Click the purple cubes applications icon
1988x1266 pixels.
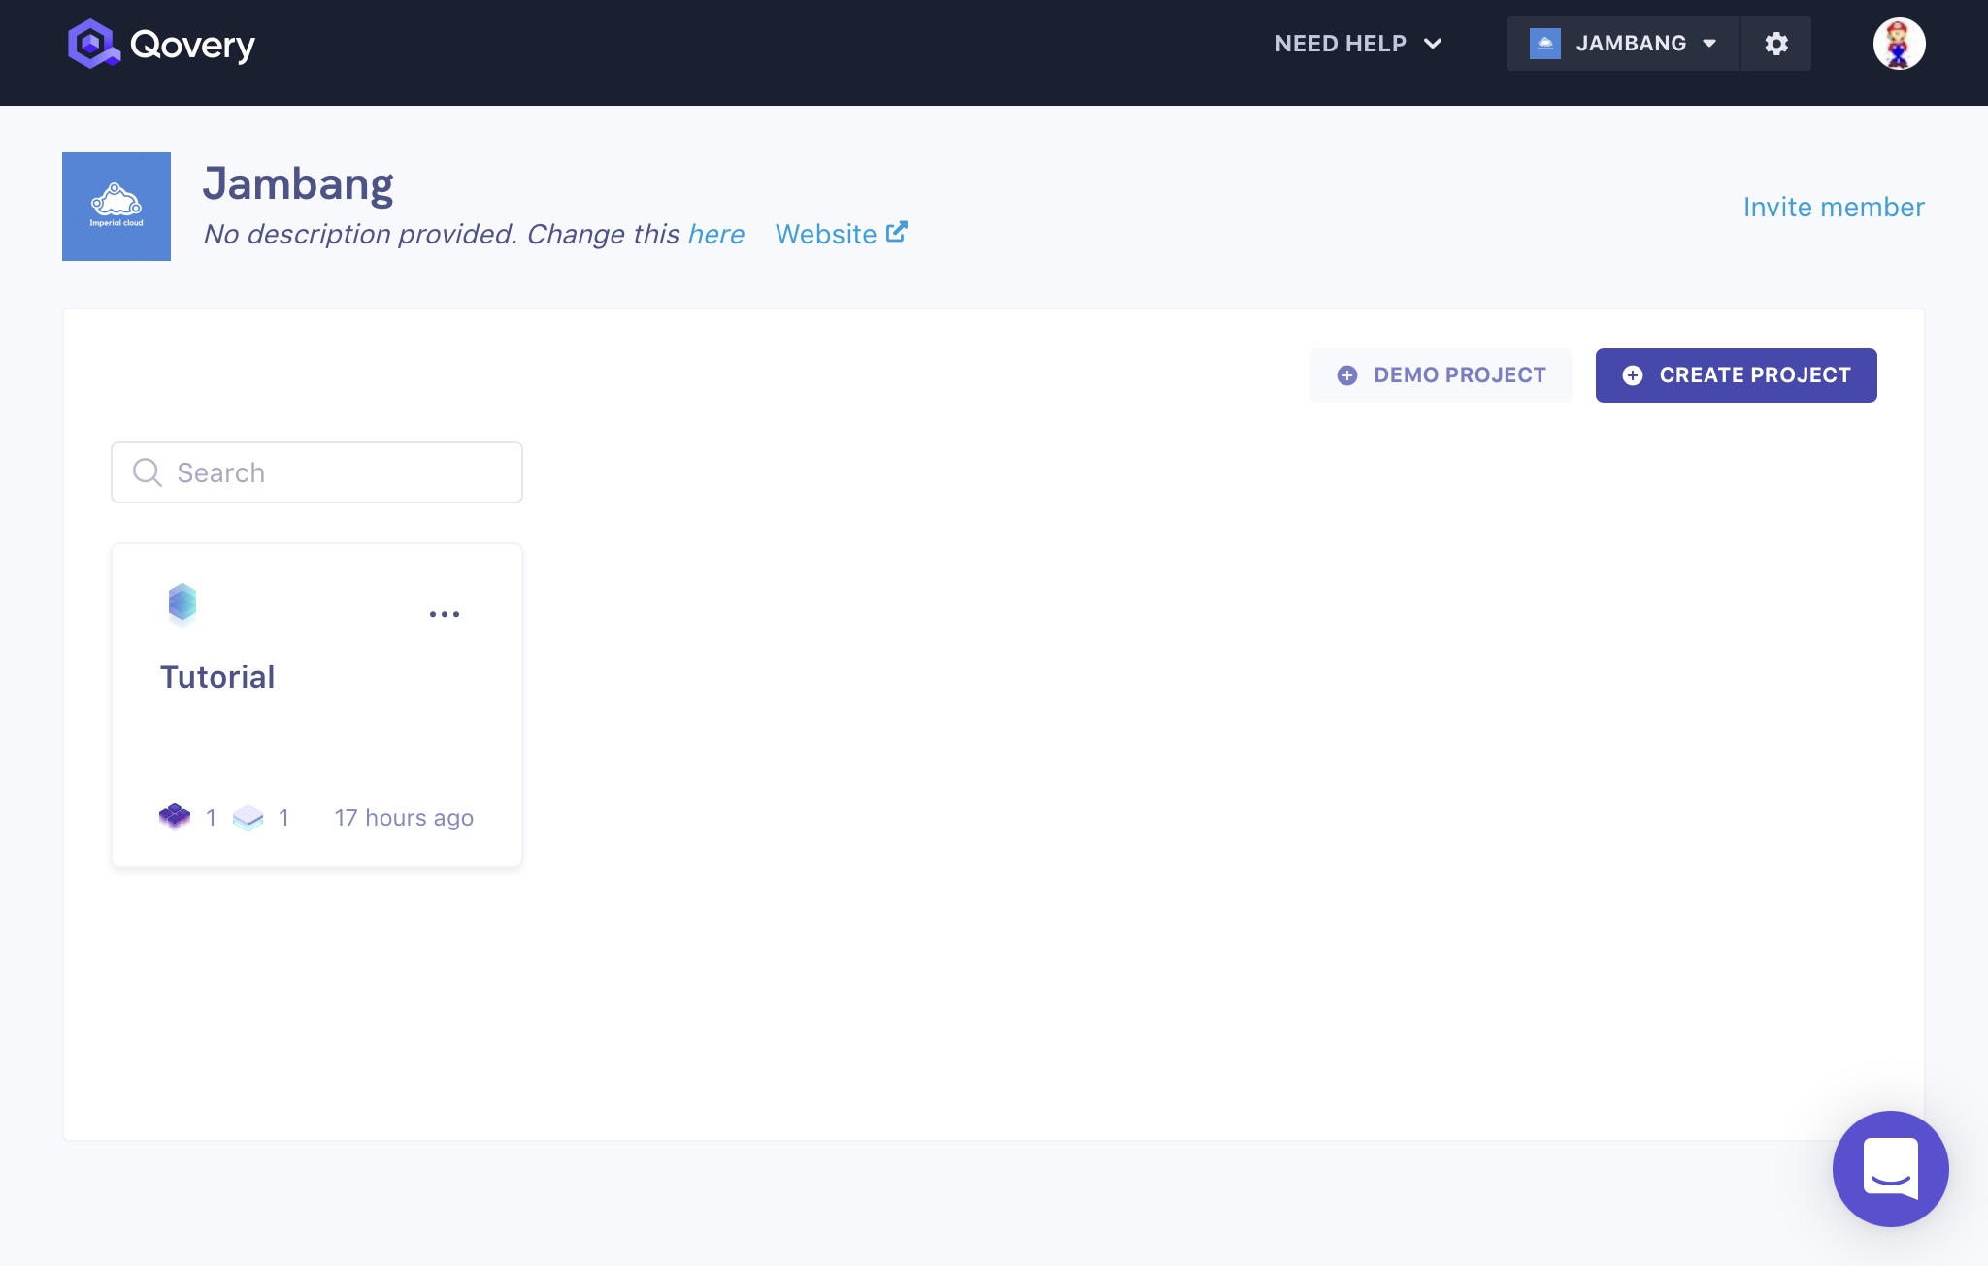pos(175,817)
